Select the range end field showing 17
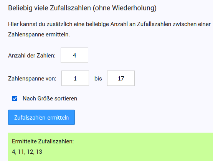 (121, 78)
